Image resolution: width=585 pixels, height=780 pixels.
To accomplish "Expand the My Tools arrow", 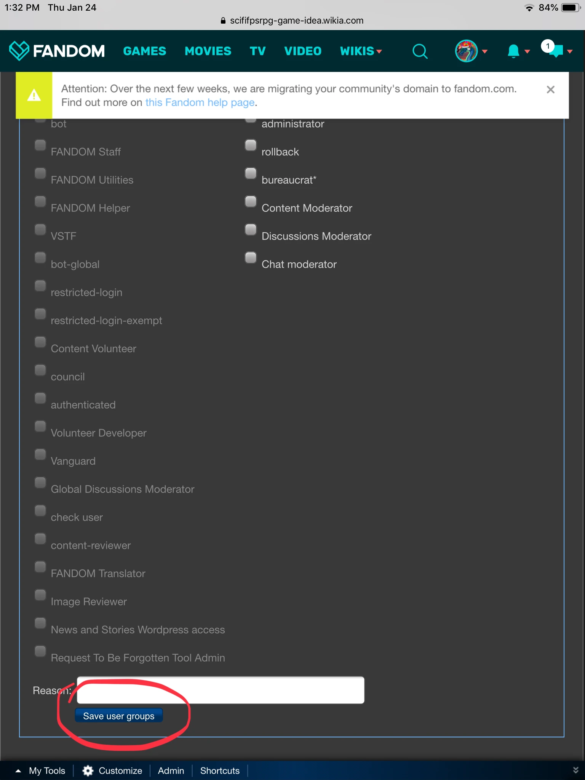I will 18,771.
